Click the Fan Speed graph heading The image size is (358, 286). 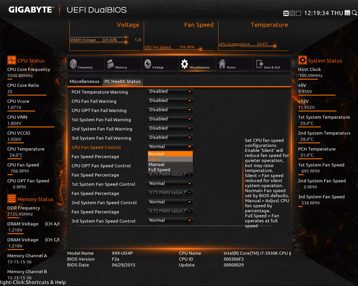pos(199,25)
